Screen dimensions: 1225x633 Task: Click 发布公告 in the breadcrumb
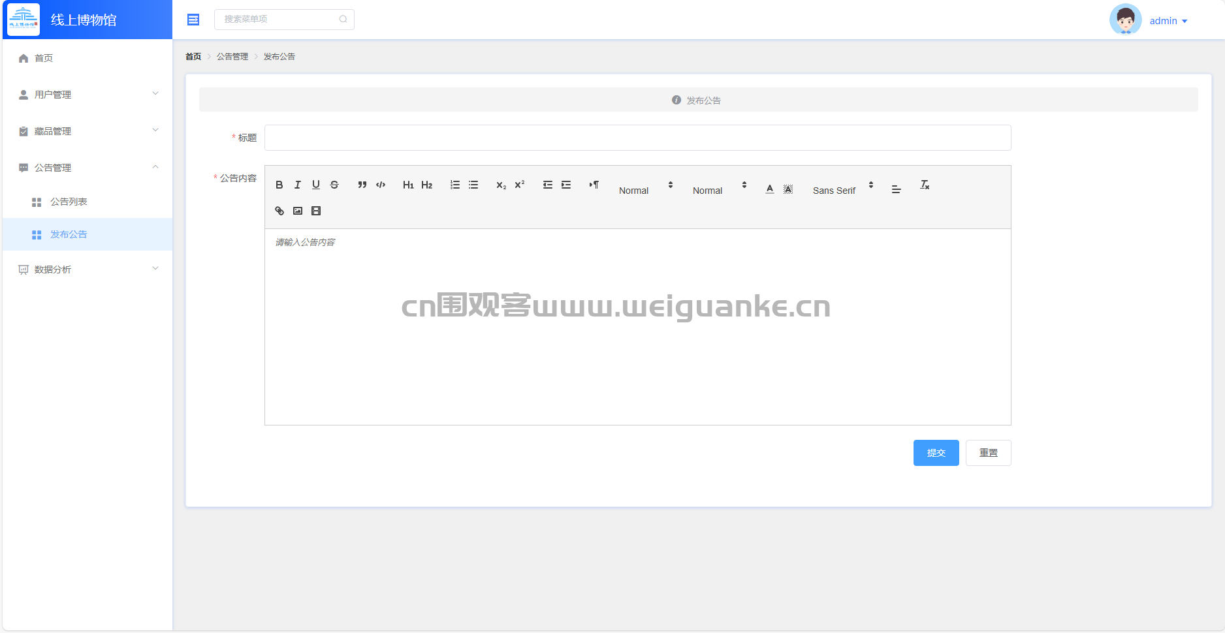click(279, 57)
